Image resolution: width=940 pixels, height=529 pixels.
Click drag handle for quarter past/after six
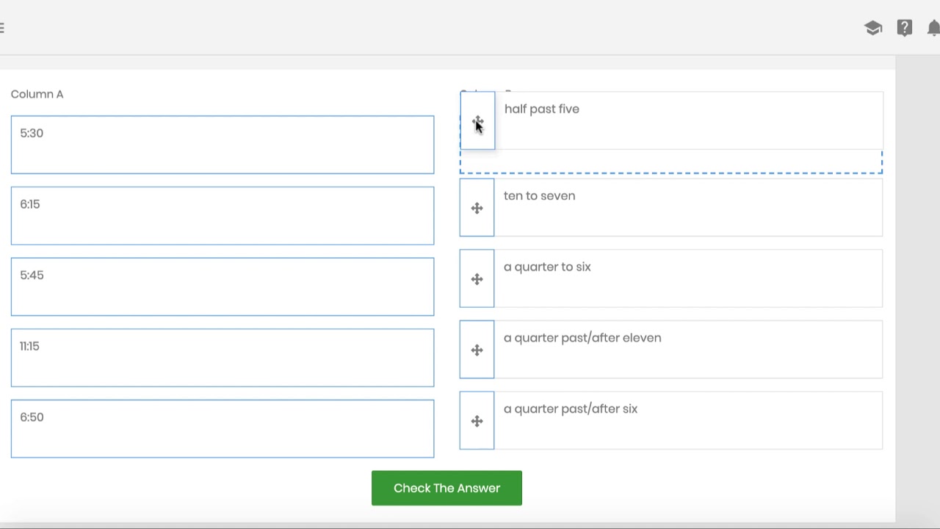point(477,421)
